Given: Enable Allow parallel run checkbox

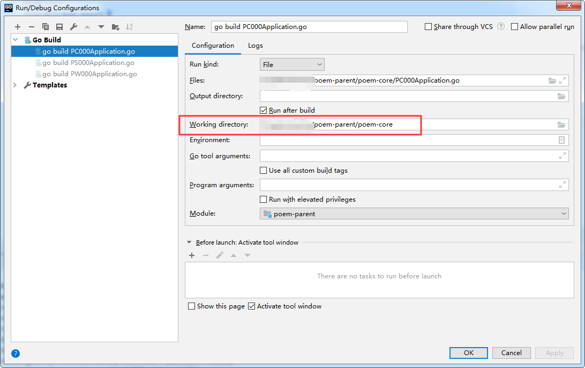Looking at the screenshot, I should point(514,26).
